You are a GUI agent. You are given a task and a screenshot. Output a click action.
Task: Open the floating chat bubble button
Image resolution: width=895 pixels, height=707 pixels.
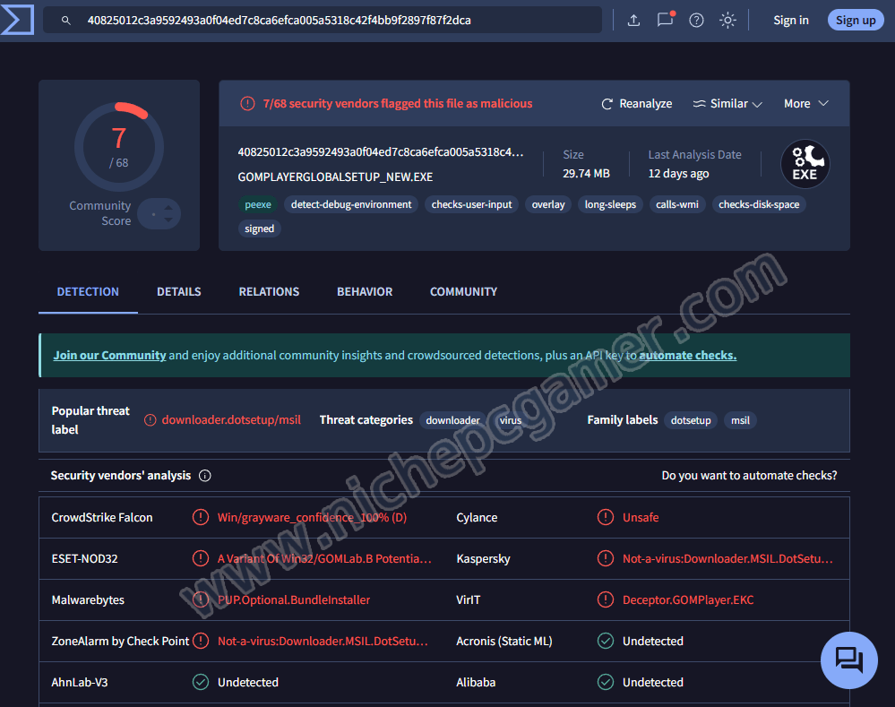click(848, 660)
